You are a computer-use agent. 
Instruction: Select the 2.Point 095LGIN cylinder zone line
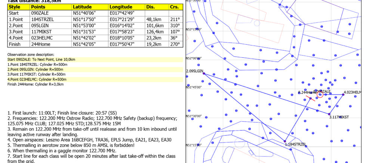tap(37, 69)
